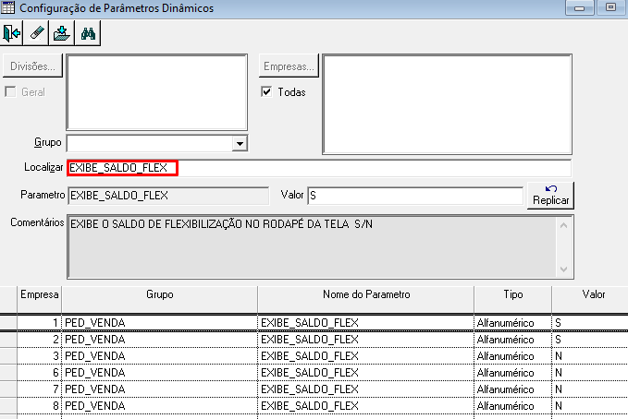Click PED_VENDA in Empresa 3 row

[x=95, y=356]
